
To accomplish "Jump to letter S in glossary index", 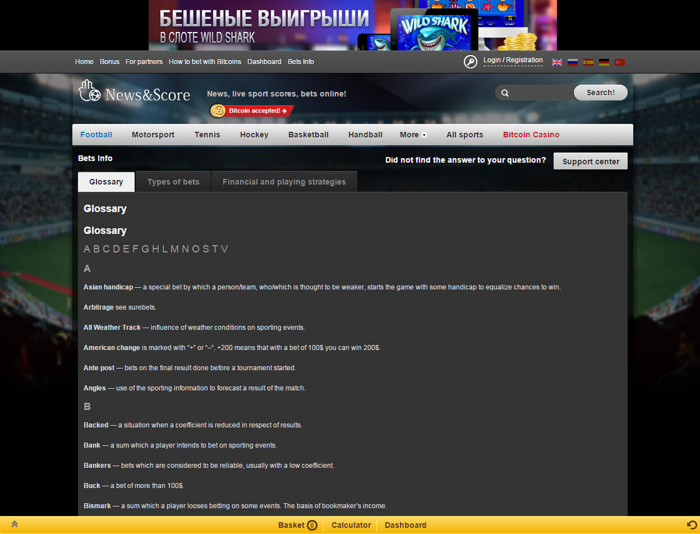I will [205, 249].
